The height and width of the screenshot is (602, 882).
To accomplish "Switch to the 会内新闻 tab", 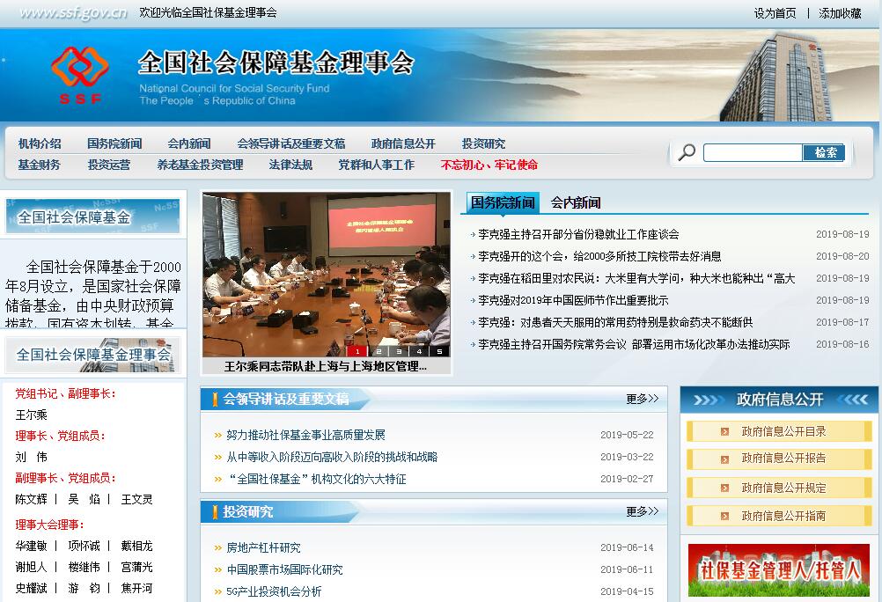I will click(x=576, y=202).
